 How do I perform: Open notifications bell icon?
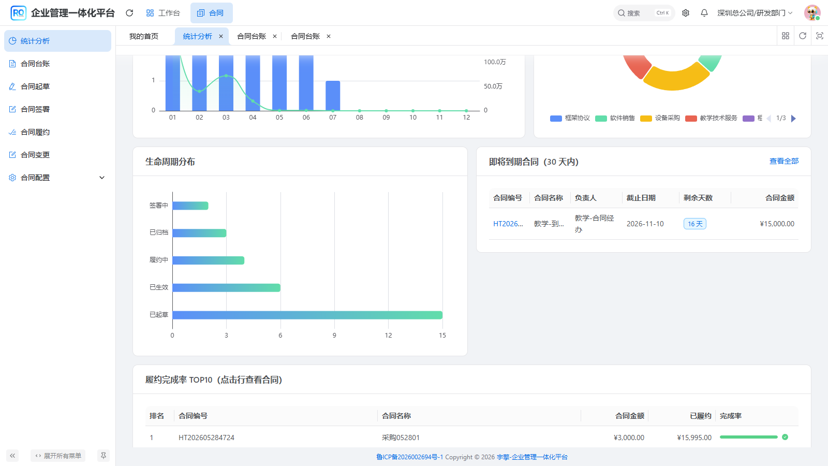[x=704, y=13]
